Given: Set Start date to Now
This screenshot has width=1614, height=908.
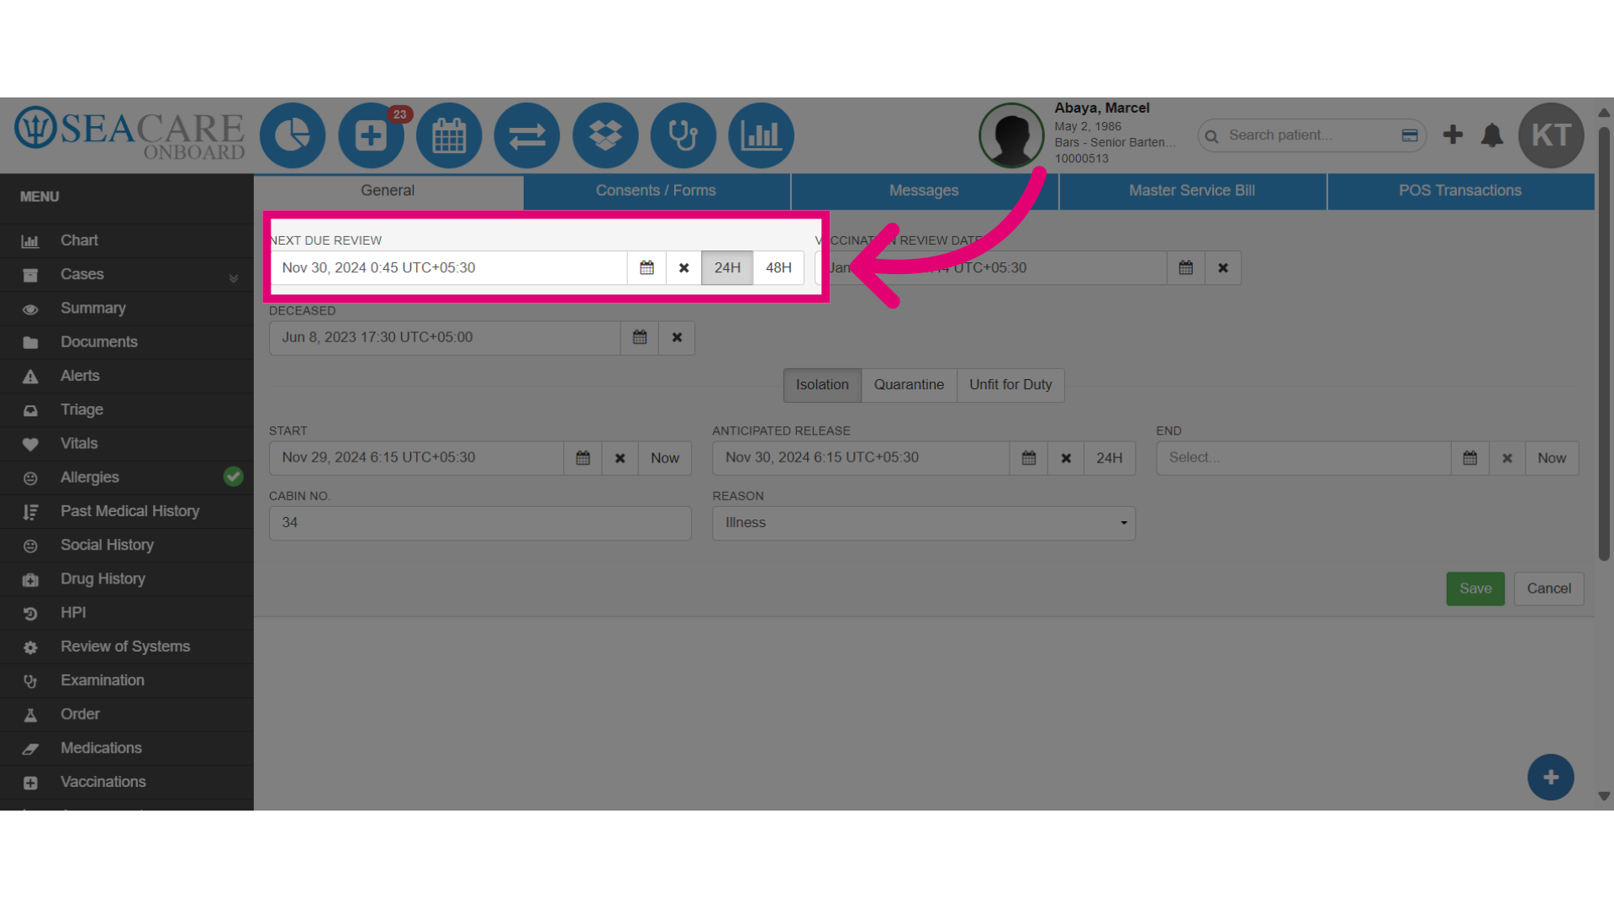Looking at the screenshot, I should [665, 458].
